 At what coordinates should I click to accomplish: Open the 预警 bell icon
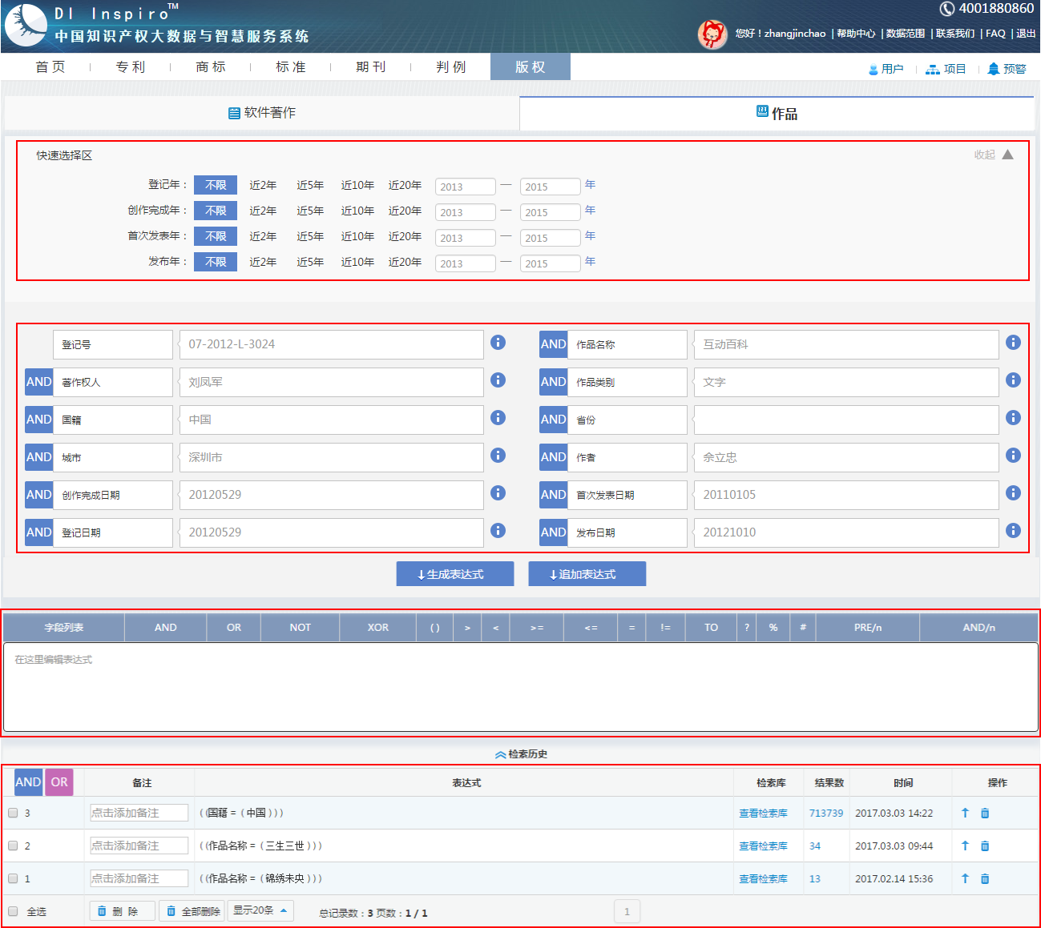(x=994, y=69)
